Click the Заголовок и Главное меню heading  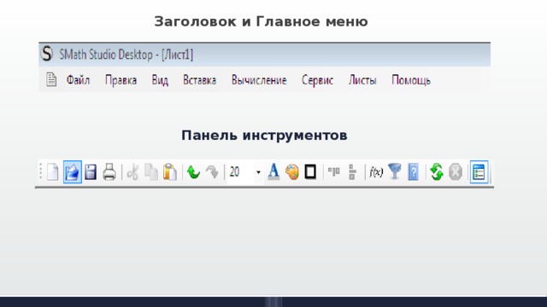tap(261, 21)
